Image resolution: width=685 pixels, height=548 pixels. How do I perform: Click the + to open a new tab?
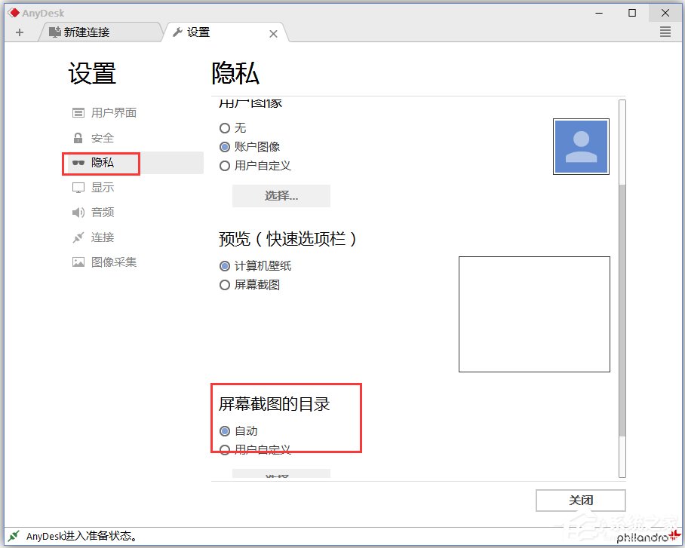coord(20,32)
